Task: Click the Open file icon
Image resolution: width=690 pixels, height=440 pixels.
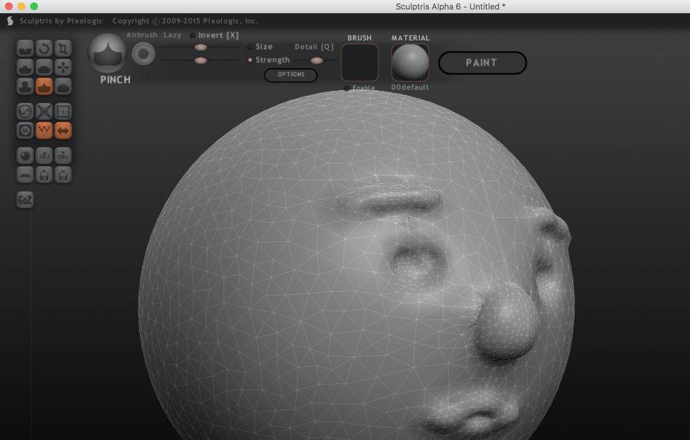Action: click(44, 175)
